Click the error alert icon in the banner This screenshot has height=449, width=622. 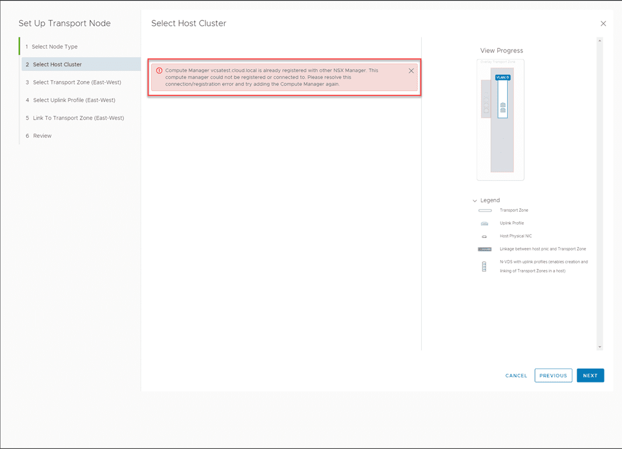pos(159,70)
